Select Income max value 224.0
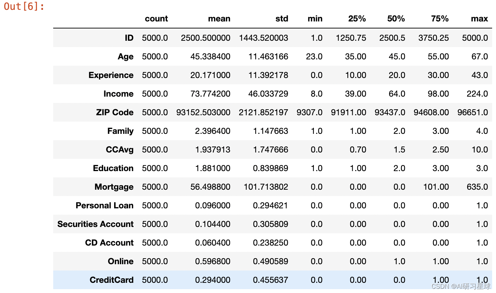 point(477,94)
